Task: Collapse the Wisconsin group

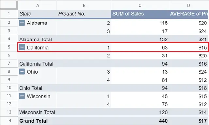Action: [22, 96]
